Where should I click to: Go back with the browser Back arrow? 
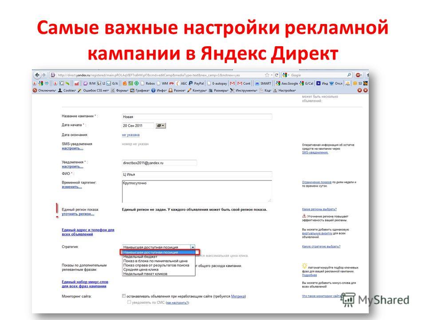pos(37,75)
